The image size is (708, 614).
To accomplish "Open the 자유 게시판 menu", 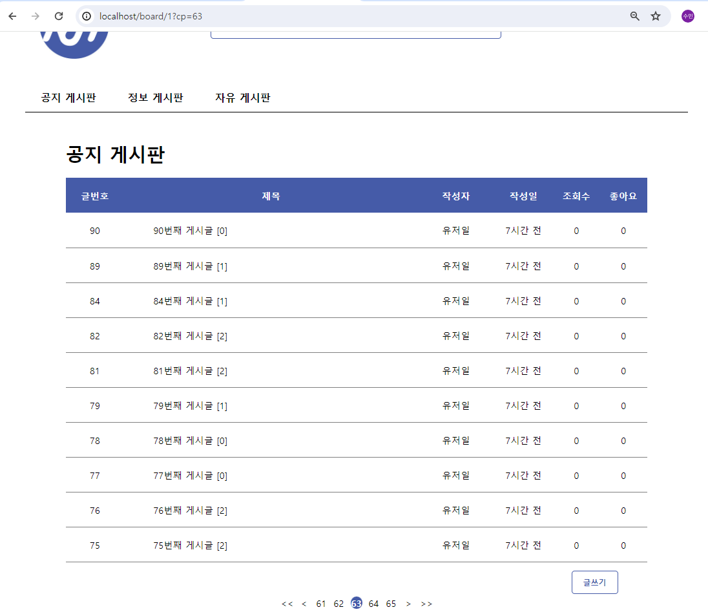I will (x=242, y=98).
